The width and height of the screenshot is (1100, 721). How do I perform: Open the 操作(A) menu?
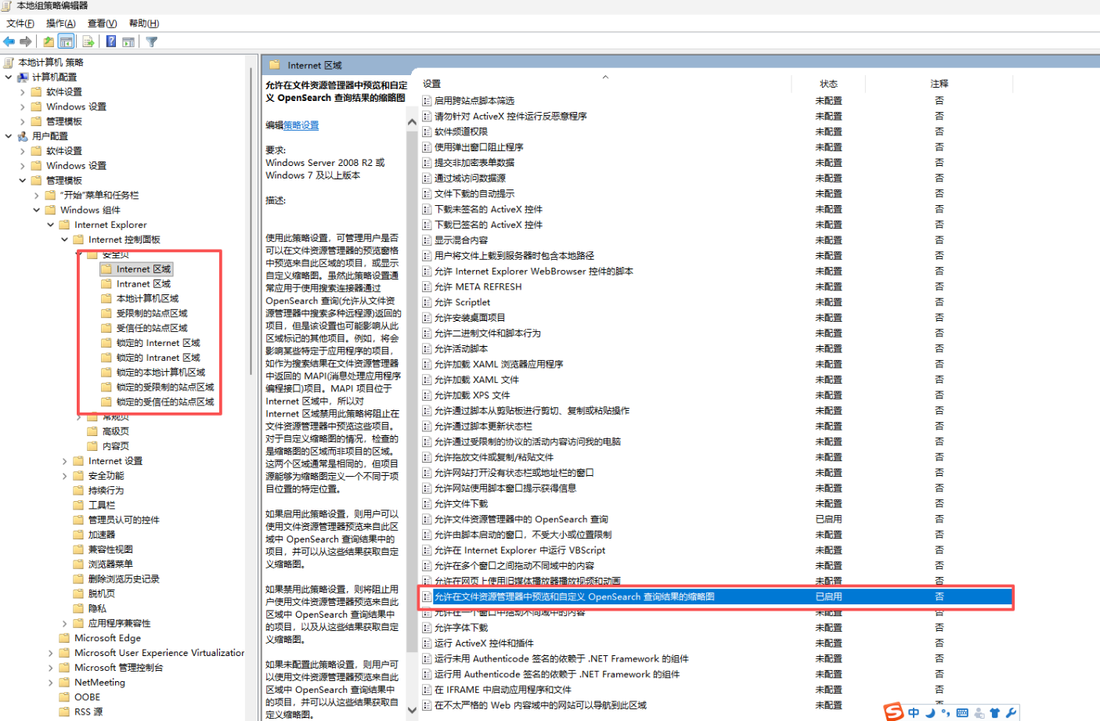(60, 23)
